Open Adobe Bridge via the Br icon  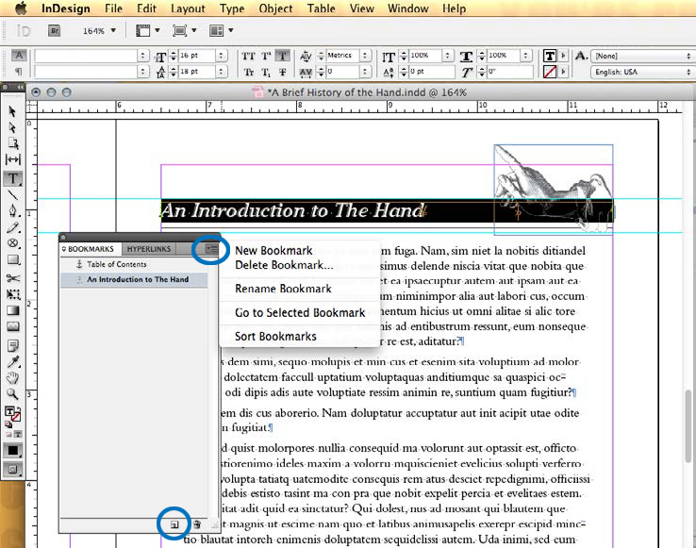pyautogui.click(x=56, y=30)
